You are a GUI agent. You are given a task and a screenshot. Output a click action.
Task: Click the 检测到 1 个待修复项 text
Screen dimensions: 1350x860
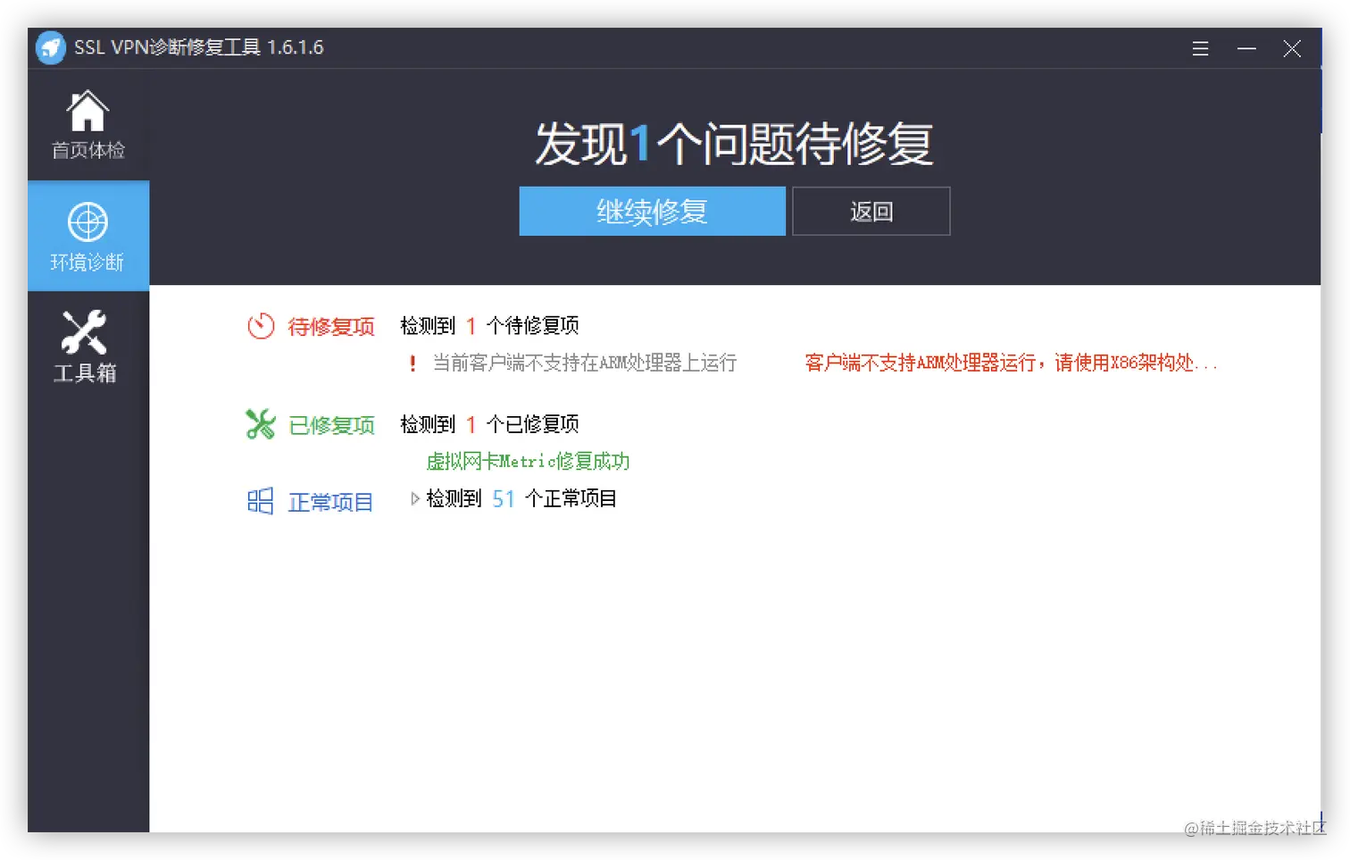(x=489, y=326)
